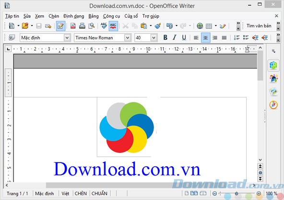Open font size 40 dropdown
The image size is (284, 200).
click(154, 38)
